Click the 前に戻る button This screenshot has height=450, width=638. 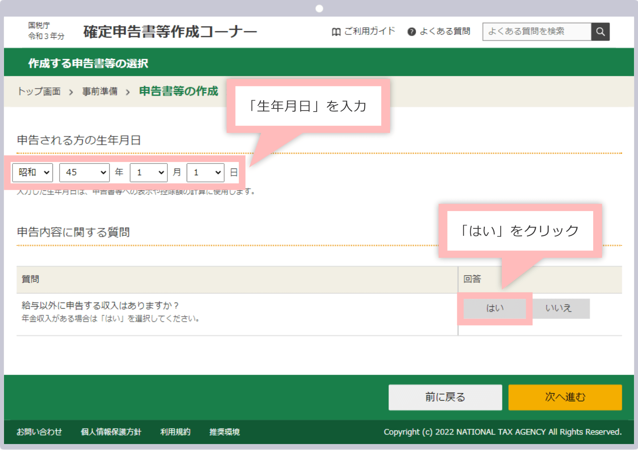[445, 397]
